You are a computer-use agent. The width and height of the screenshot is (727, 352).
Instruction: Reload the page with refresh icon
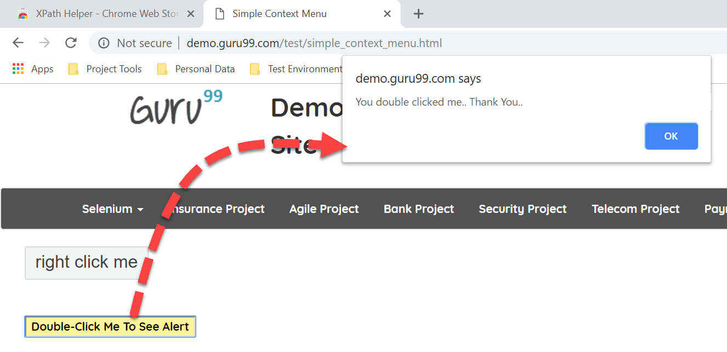pos(71,43)
